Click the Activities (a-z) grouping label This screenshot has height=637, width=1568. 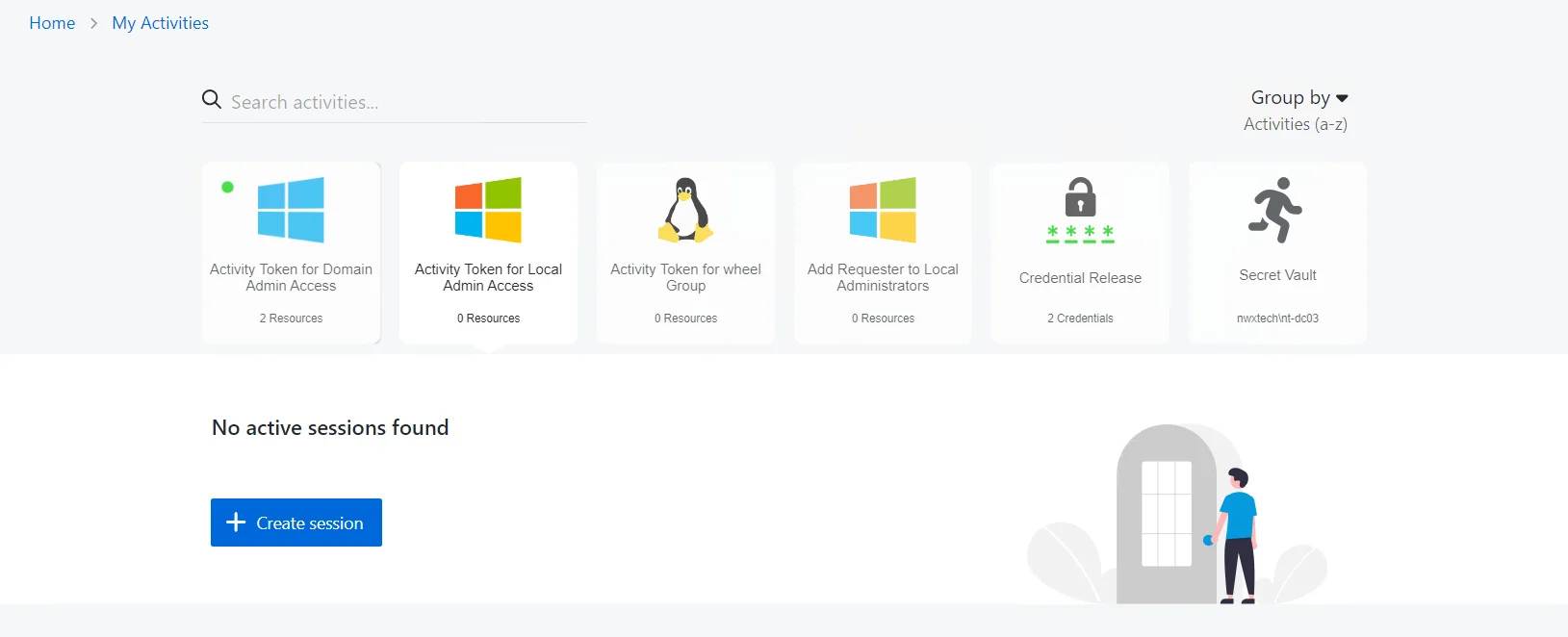click(1295, 124)
